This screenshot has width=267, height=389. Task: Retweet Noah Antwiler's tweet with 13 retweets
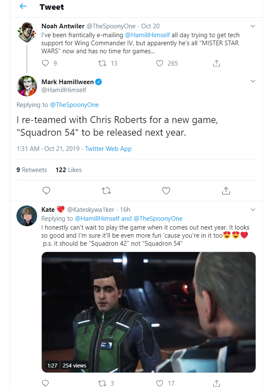(x=102, y=63)
